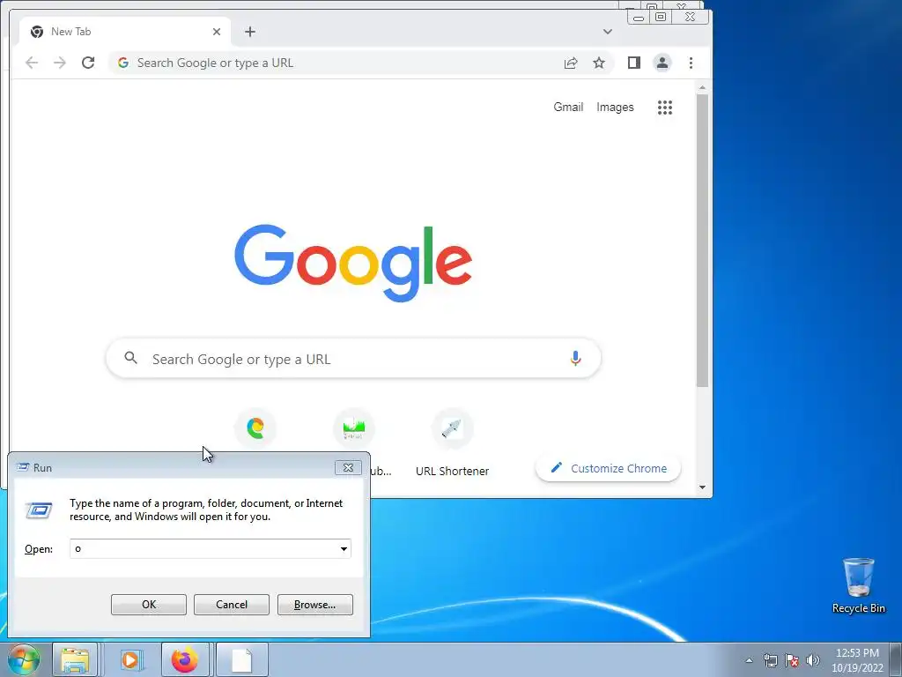Reload the page in Chrome
This screenshot has height=677, width=902.
click(x=88, y=63)
